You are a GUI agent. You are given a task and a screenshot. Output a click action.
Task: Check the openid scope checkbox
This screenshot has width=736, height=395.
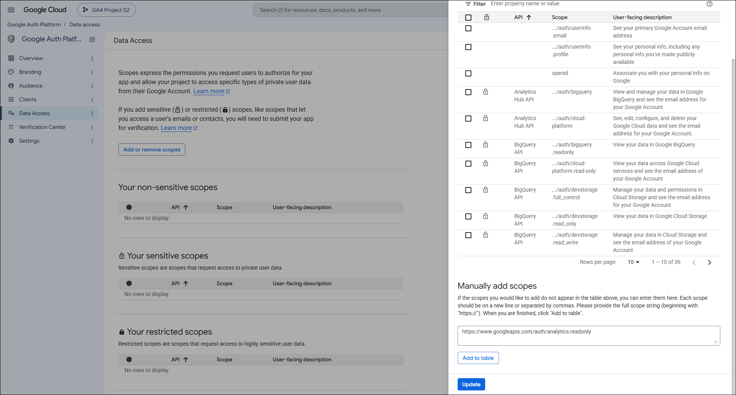468,73
